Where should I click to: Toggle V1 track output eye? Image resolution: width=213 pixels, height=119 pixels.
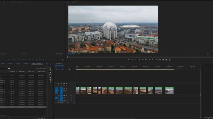tap(67, 88)
